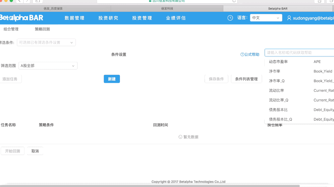
Task: Select 动态市盈率 from the suggestion list
Action: pyautogui.click(x=278, y=62)
